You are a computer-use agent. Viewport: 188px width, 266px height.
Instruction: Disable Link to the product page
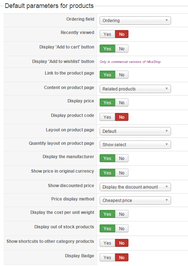pos(122,75)
